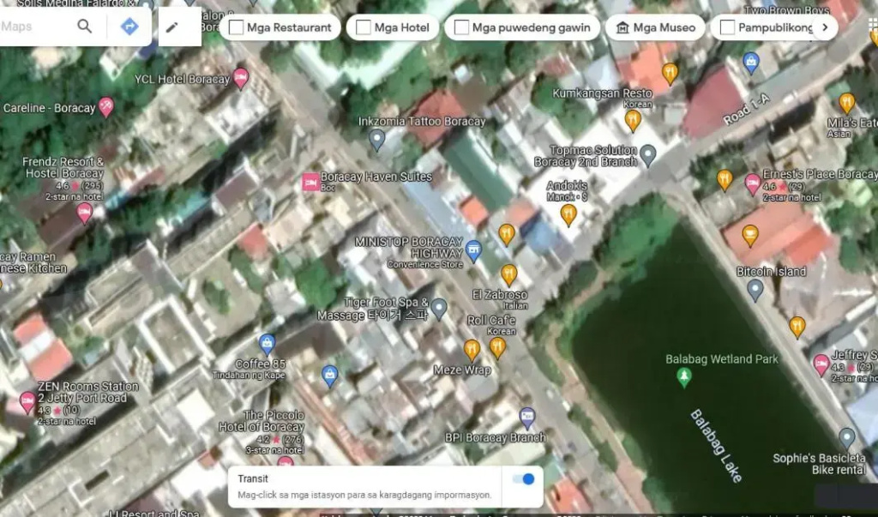Click Tiger Foot Spa & Massage pin

439,309
